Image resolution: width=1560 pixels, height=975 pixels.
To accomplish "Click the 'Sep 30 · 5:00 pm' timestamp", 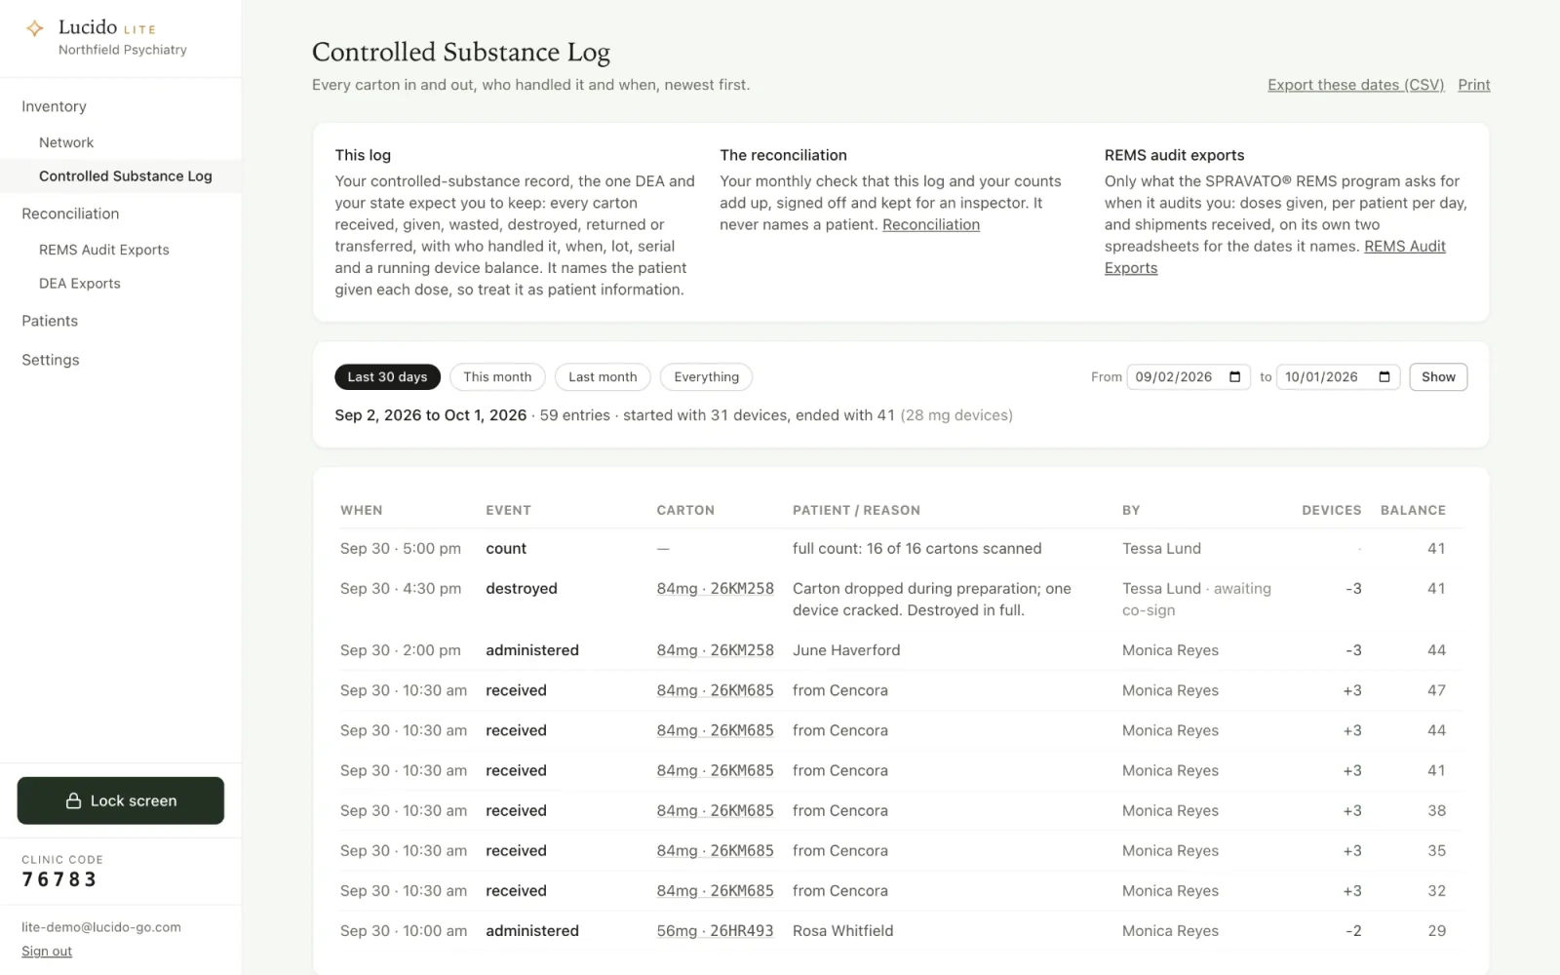I will tap(400, 549).
